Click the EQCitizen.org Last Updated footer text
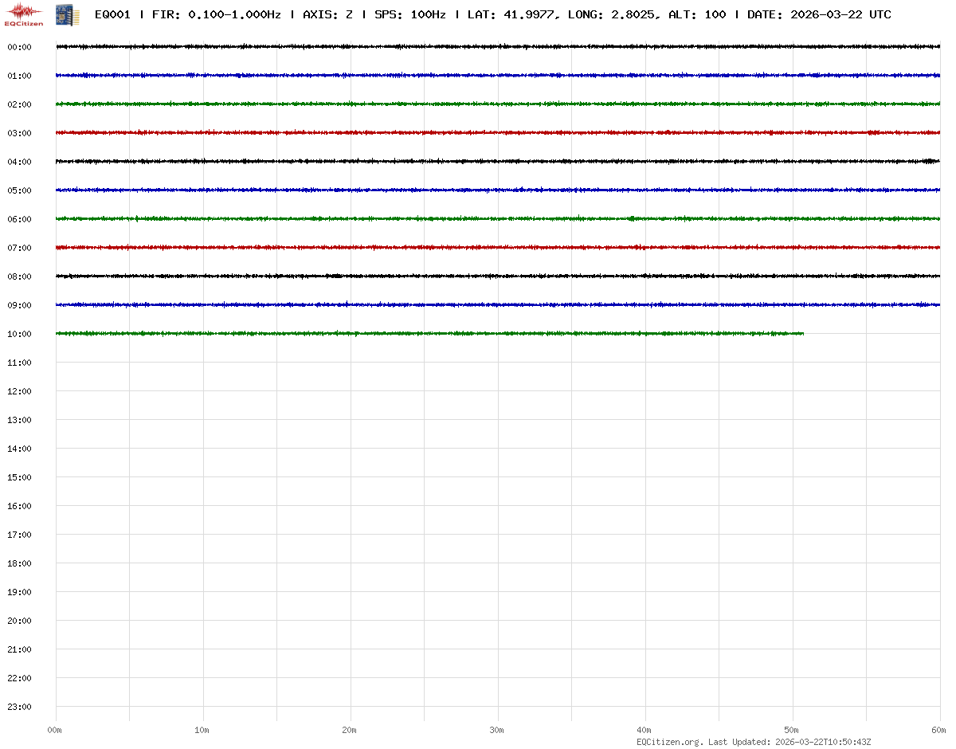 pos(754,742)
